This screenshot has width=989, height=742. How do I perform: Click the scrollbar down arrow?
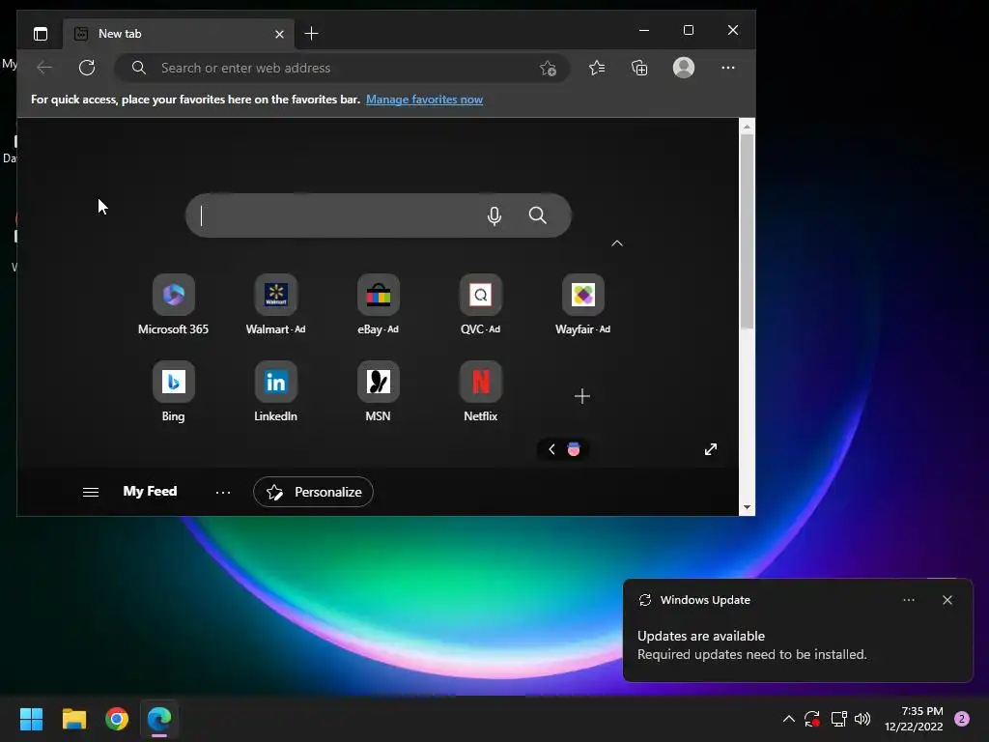point(747,507)
